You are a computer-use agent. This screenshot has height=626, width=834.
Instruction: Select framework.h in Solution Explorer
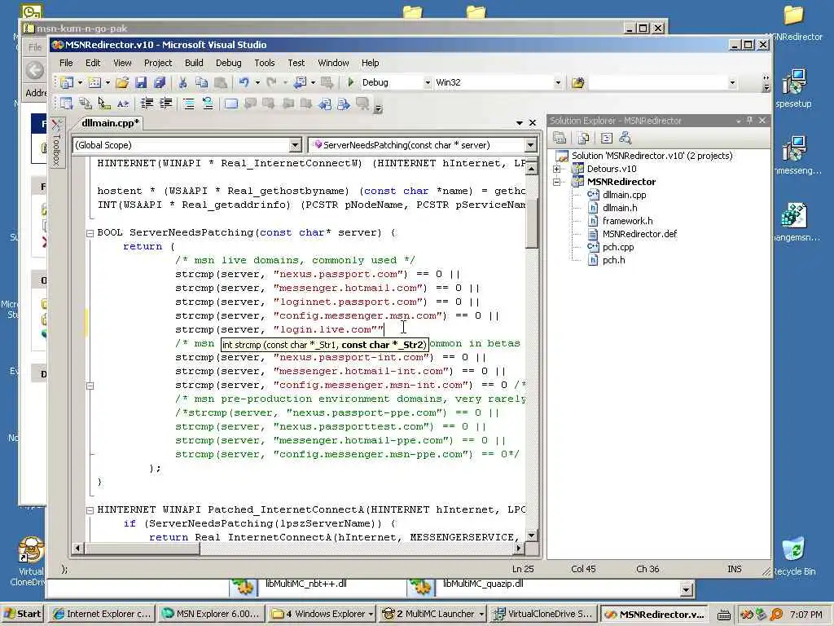coord(627,221)
